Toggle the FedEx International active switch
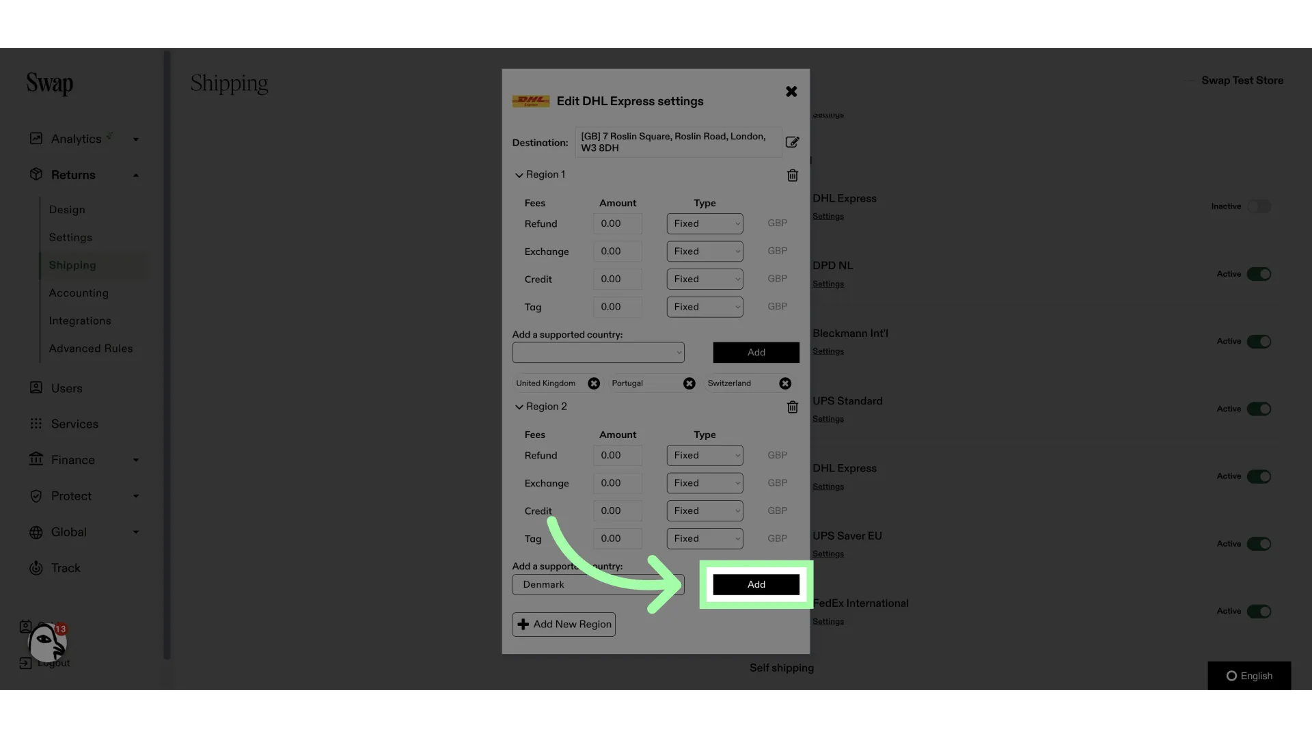Screen dimensions: 1312x738 click(x=1259, y=612)
